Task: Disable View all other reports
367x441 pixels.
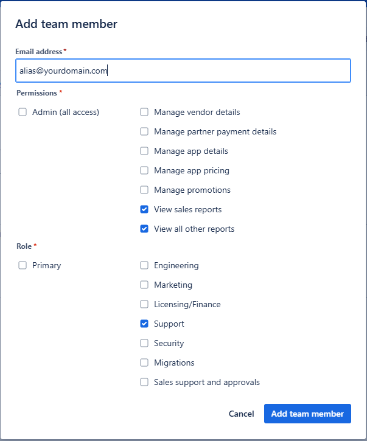Action: (x=144, y=229)
